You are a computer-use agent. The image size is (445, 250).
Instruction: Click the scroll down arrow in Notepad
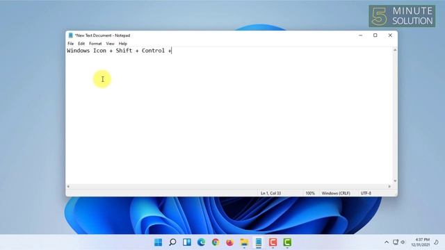395,181
